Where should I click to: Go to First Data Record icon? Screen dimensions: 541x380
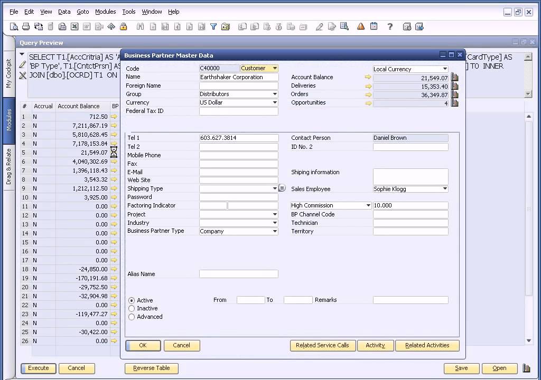tap(165, 26)
